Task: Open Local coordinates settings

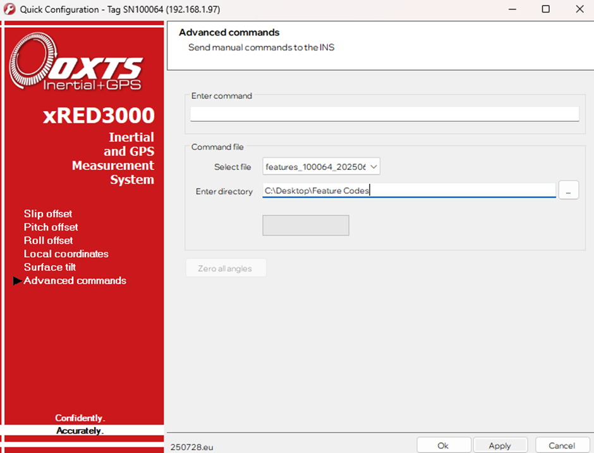Action: coord(66,253)
